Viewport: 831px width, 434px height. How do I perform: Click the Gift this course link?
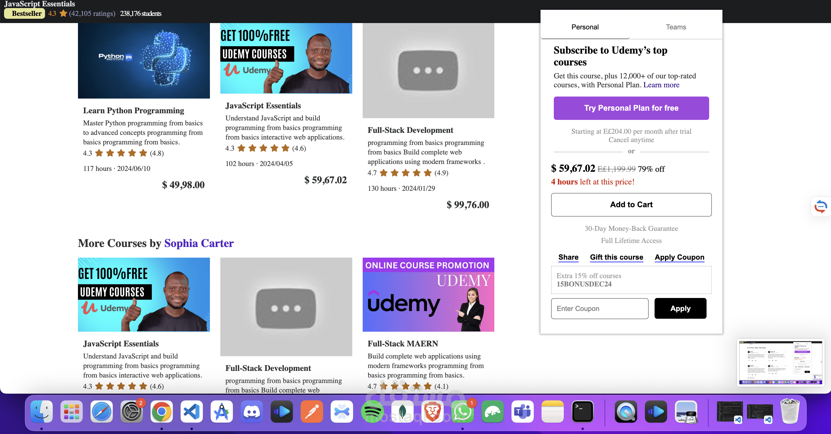point(616,257)
